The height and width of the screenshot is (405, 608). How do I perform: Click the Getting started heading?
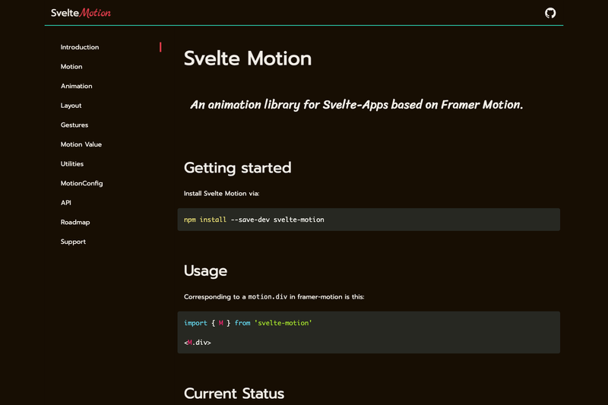237,168
